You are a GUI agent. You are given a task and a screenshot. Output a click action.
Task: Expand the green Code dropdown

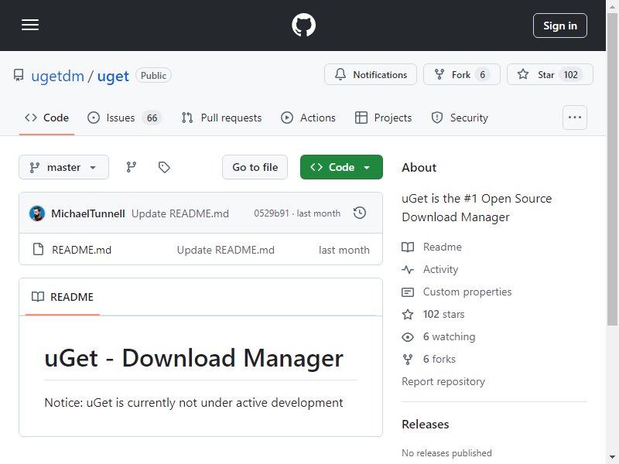[x=341, y=167]
